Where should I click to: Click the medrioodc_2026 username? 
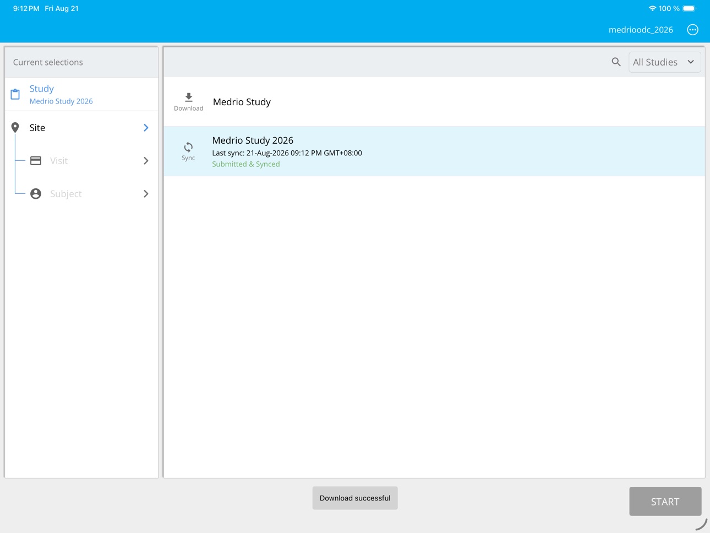coord(641,30)
